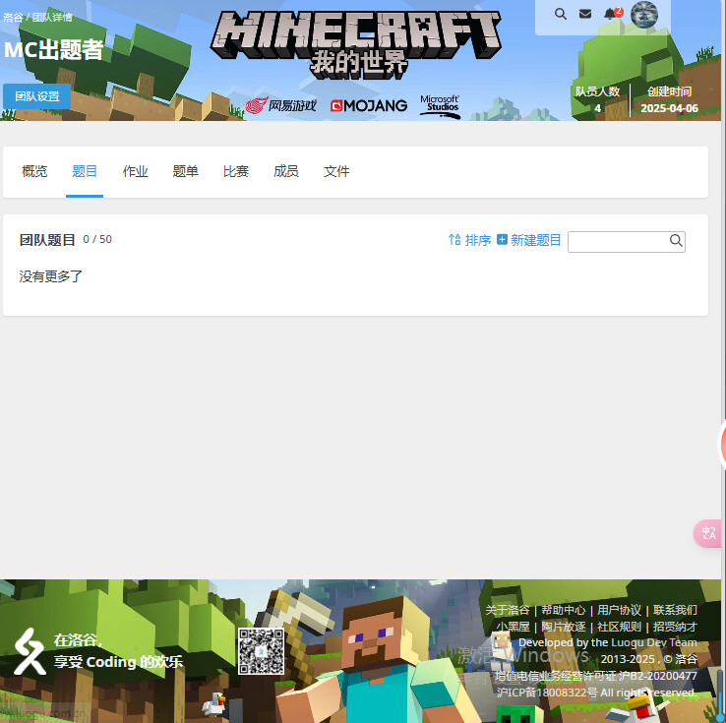Open the 联系我们 footer link

coord(675,610)
